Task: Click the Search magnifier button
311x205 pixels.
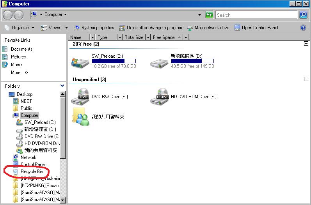Action: pos(303,15)
